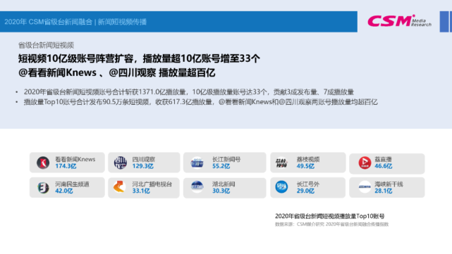
Task: Select the 四川观察 account name
Action: point(144,159)
